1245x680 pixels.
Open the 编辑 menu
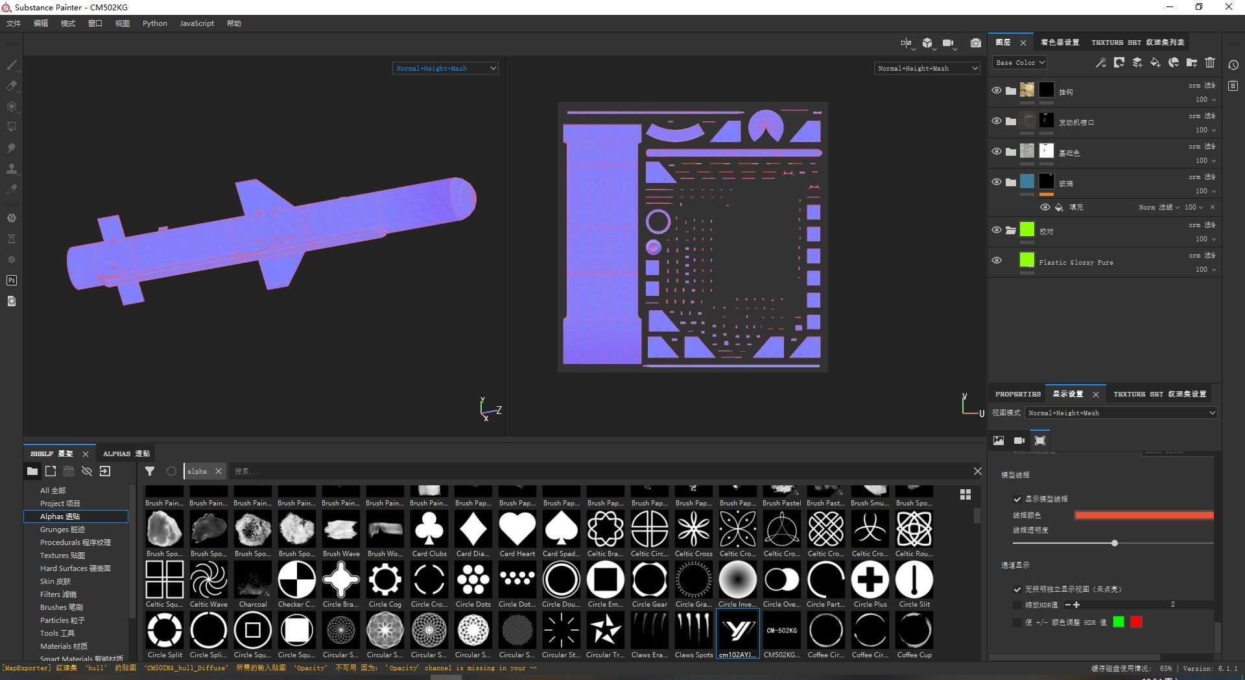tap(41, 23)
